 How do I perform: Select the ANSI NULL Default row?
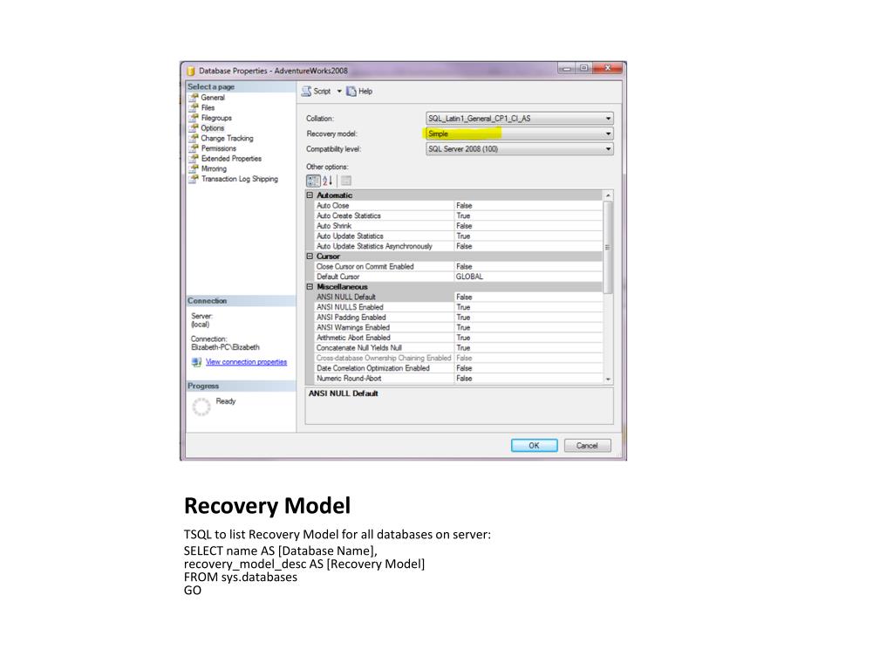coord(459,297)
